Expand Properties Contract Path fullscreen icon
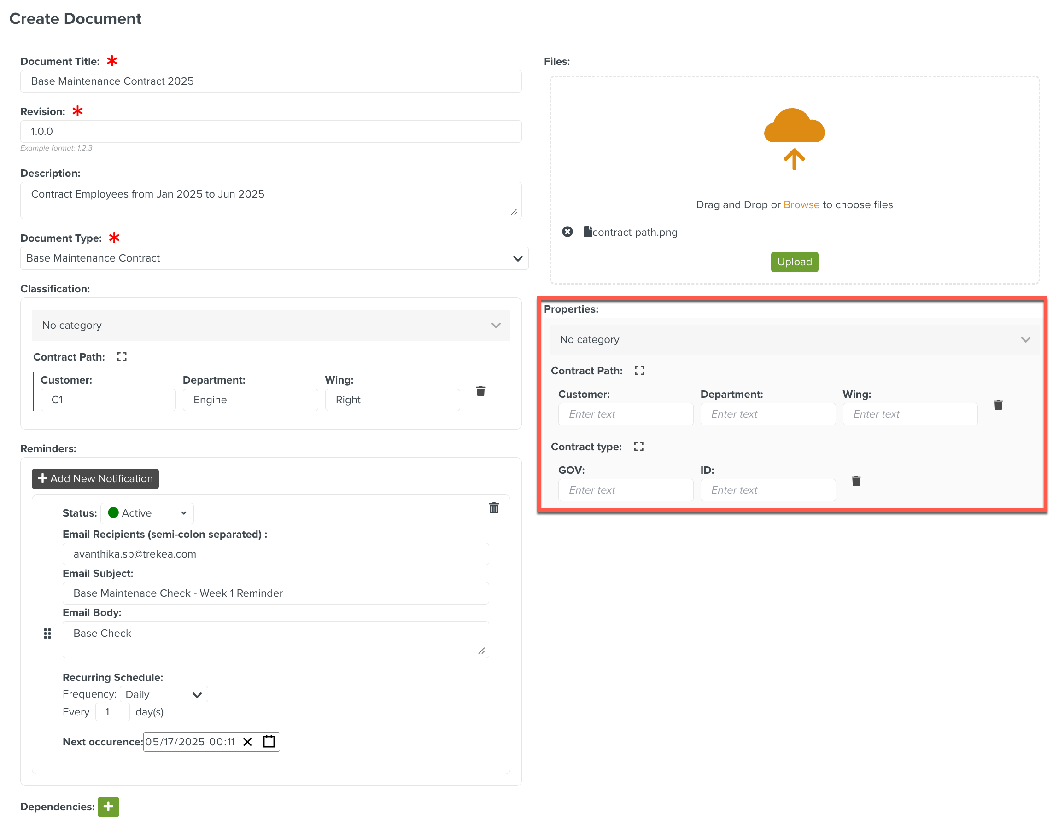 pos(639,371)
